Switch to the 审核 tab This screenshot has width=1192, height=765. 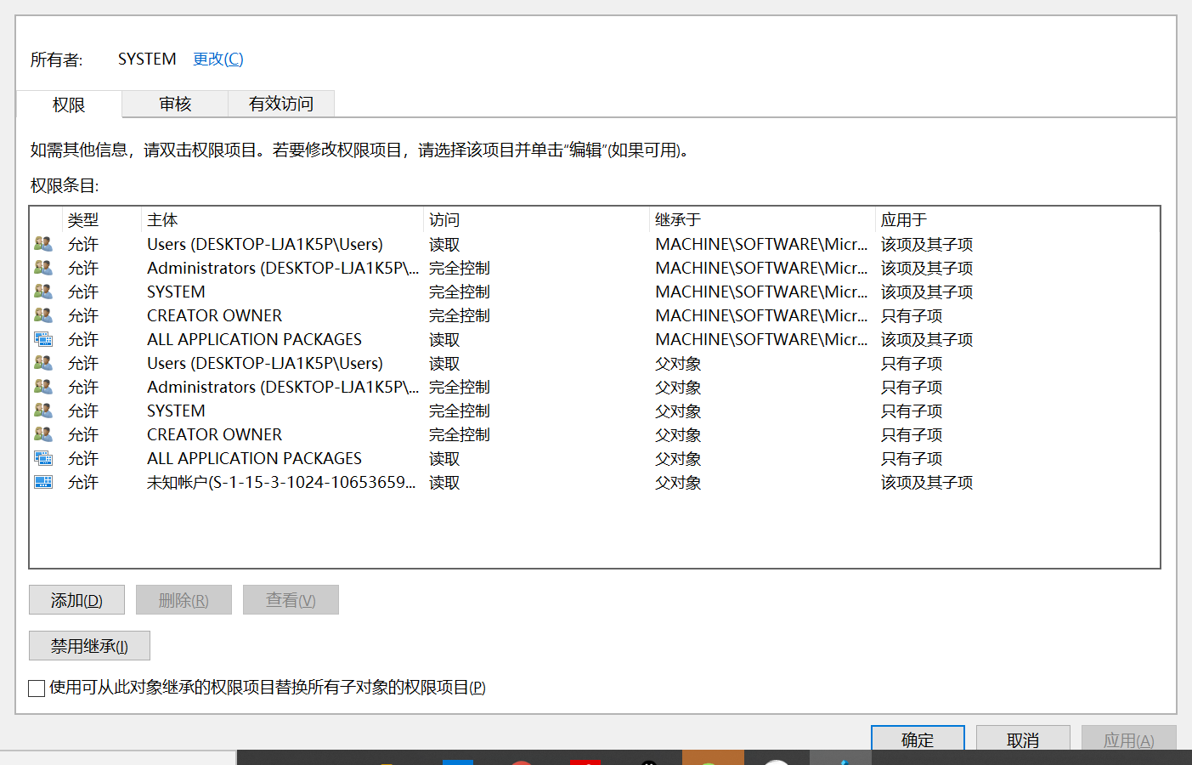(175, 104)
